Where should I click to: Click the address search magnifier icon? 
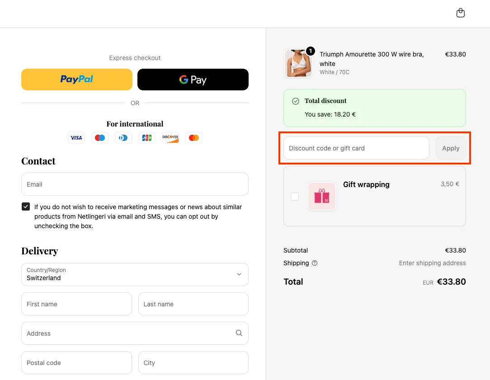239,333
